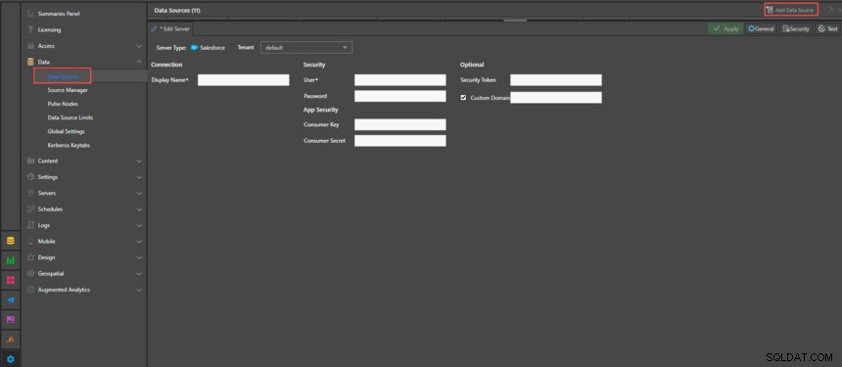Open the orange fx formula module icon
Screen dimensions: 842x367
pos(10,339)
